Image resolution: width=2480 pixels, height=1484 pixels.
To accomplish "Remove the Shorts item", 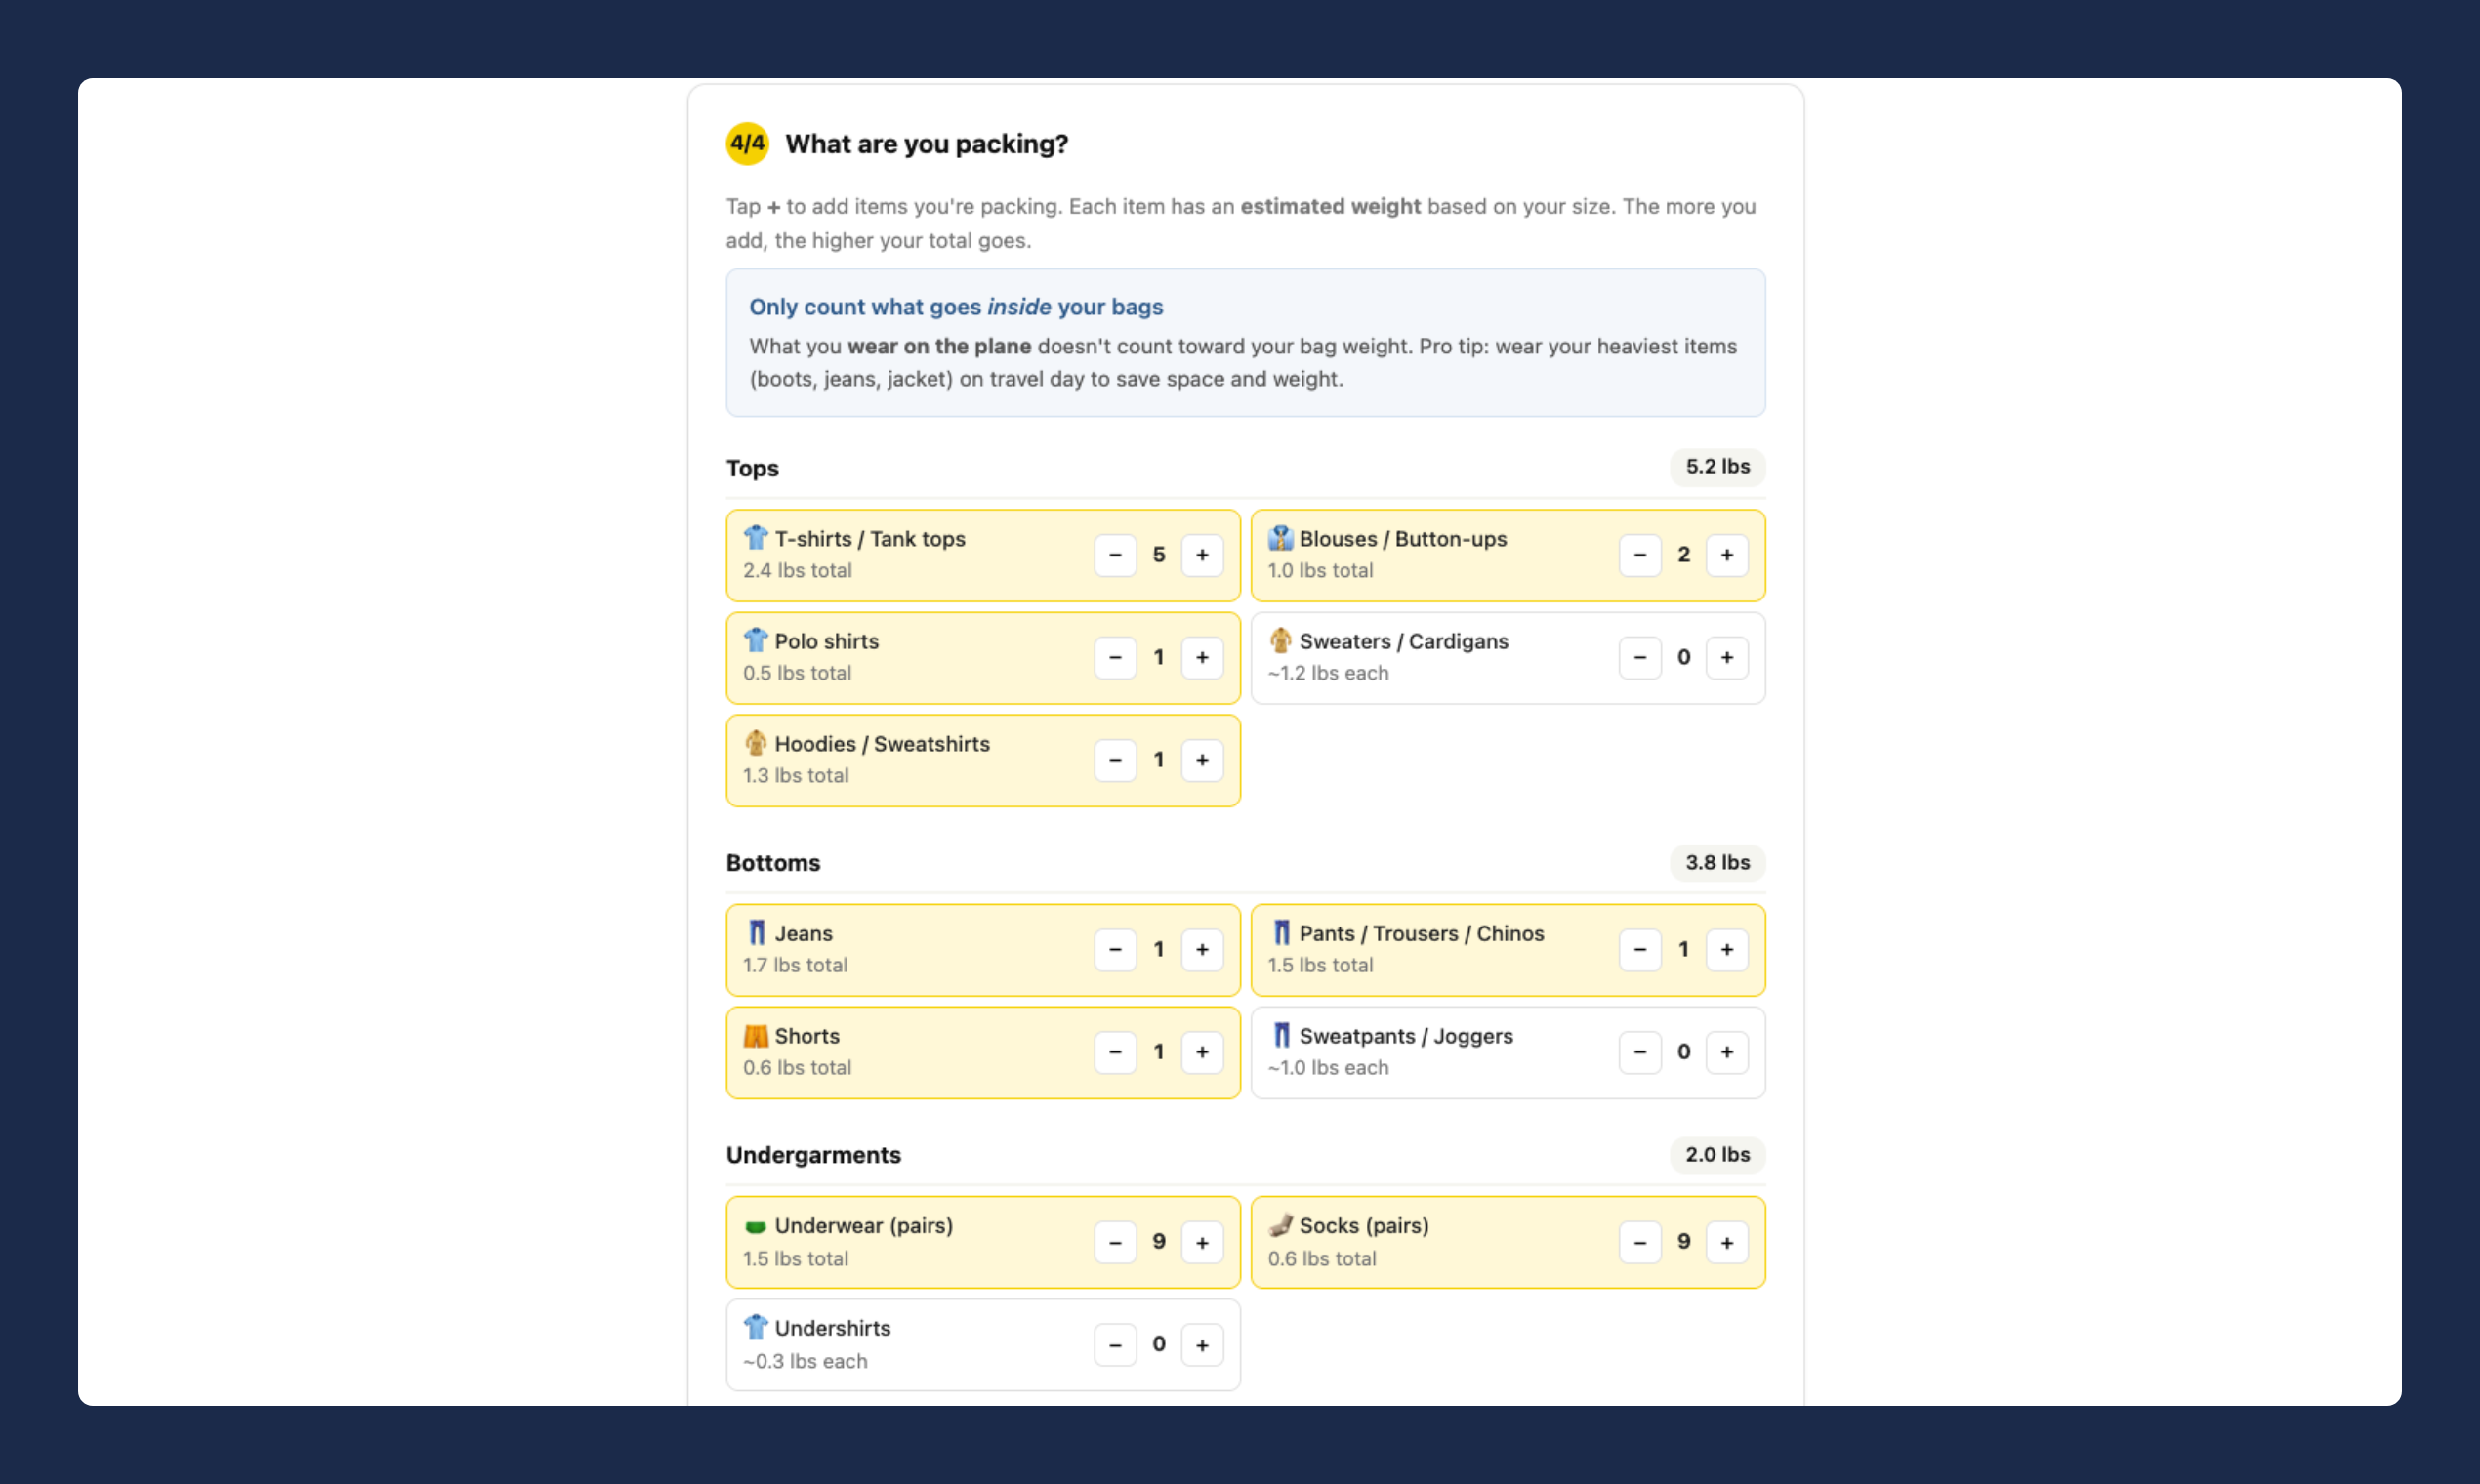I will coord(1115,1052).
